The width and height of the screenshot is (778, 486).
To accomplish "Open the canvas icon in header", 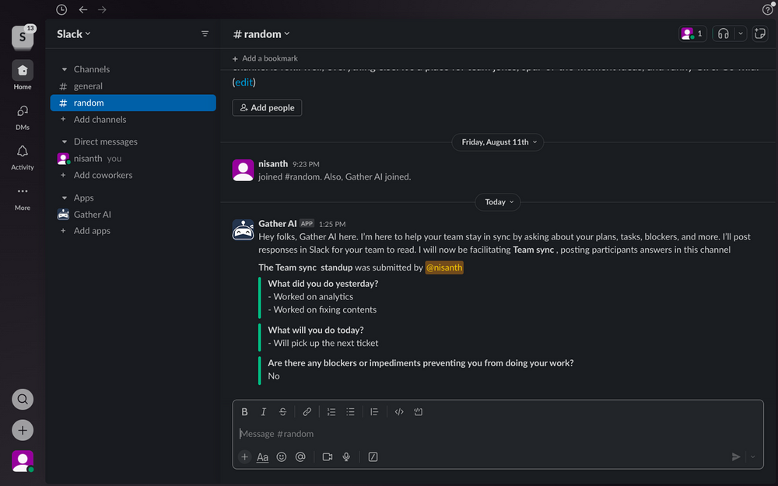I will [x=759, y=33].
